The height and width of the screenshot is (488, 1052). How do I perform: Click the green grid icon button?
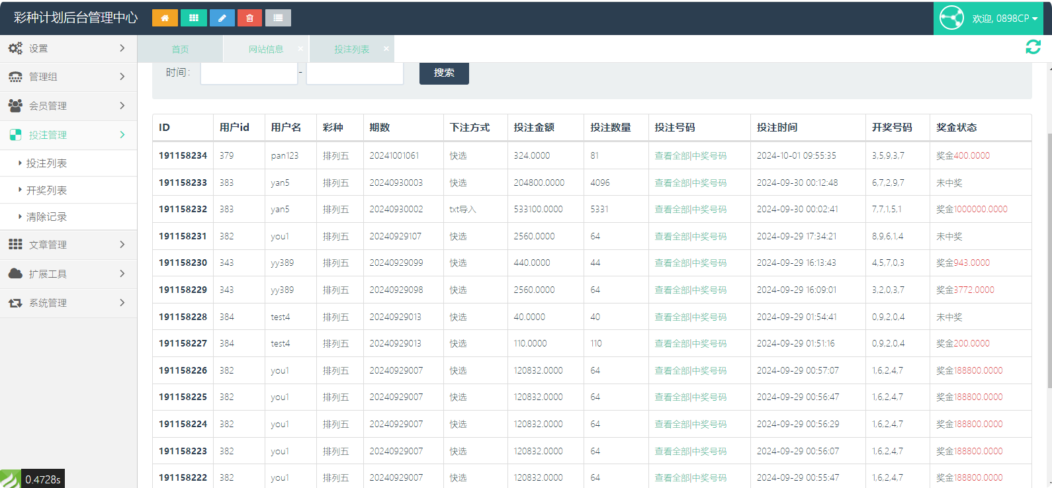pyautogui.click(x=193, y=18)
